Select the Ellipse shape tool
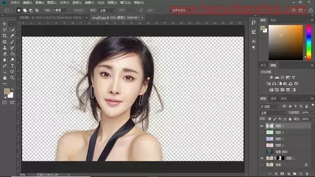 pos(12,72)
